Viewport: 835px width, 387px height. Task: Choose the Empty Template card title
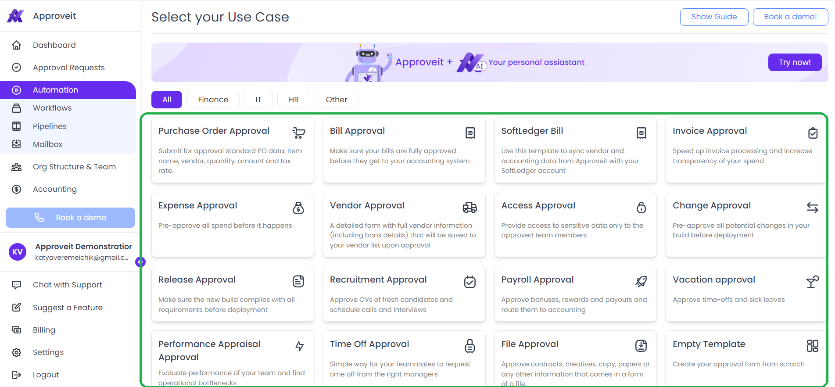pos(709,344)
